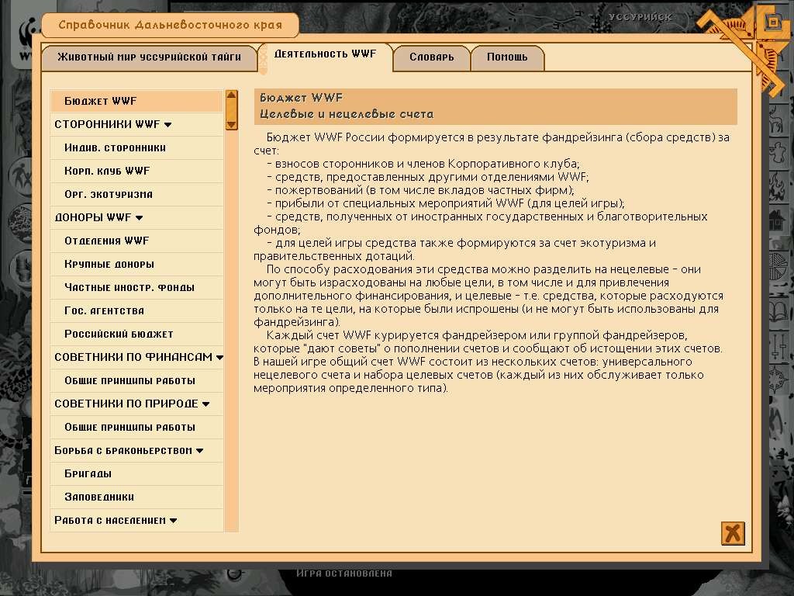
Task: Open the Орг. экотуризма topic
Action: point(136,194)
